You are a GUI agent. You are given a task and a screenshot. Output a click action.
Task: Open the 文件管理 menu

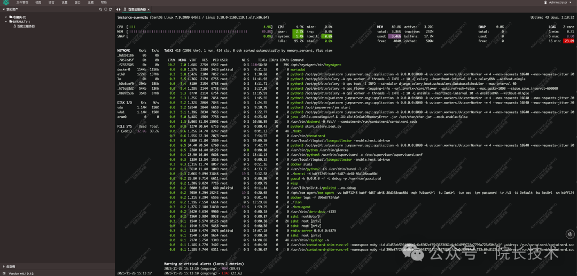click(22, 2)
